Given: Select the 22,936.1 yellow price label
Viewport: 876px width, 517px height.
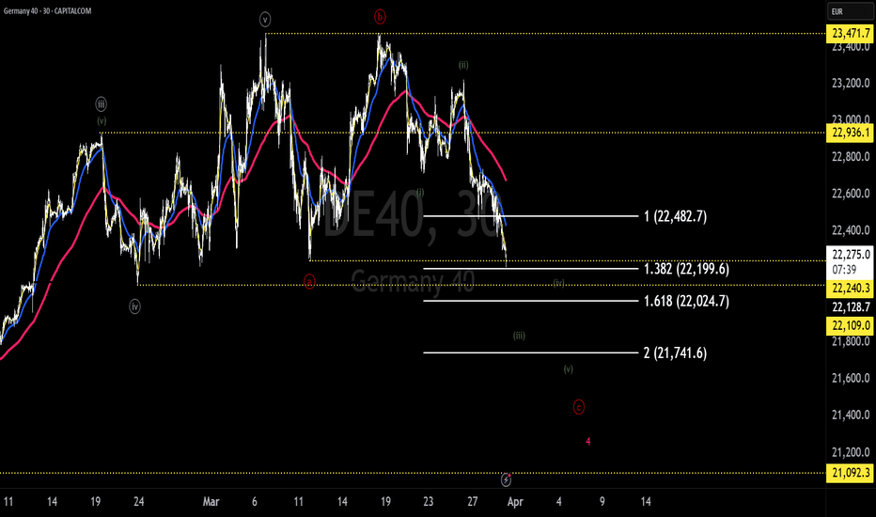Looking at the screenshot, I should 851,133.
